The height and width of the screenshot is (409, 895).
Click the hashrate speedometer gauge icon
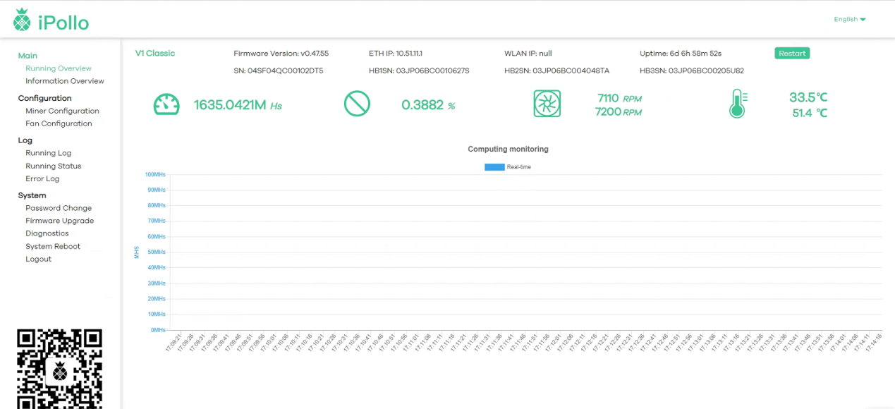point(166,105)
